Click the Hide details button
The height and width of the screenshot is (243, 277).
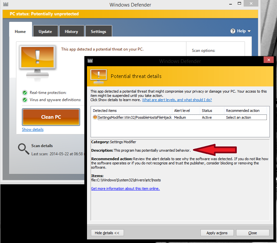[107, 233]
